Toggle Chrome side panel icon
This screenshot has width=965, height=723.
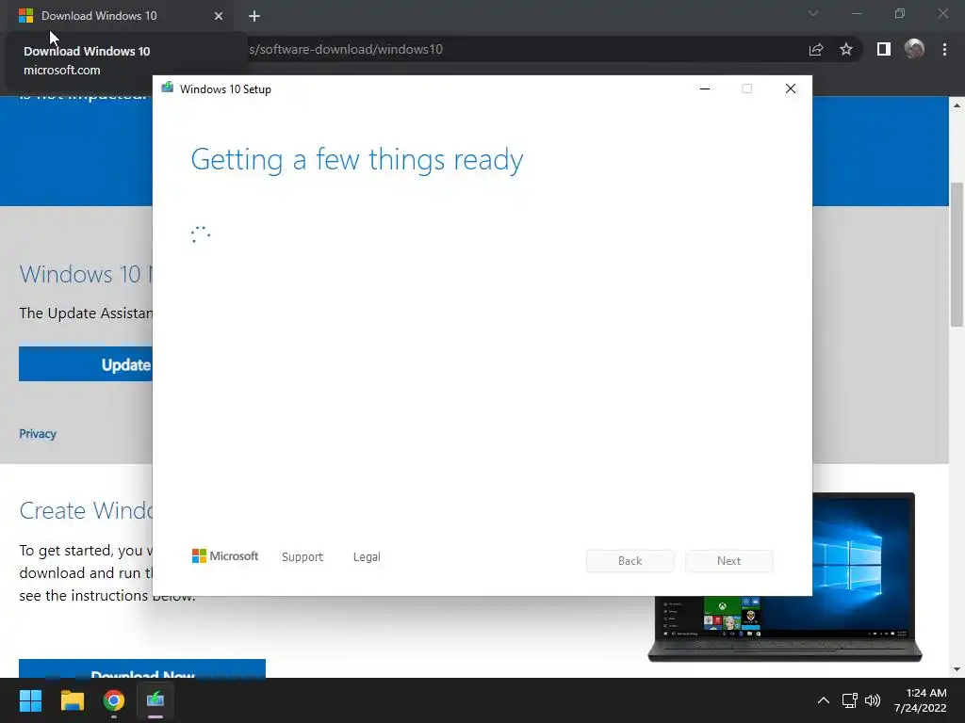884,49
